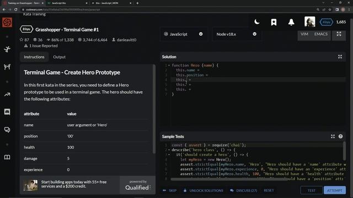This screenshot has height=198, width=353.
Task: Open the 'Start building apps today' ad text
Action: pos(74,184)
